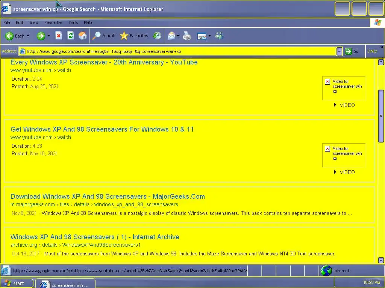Click the broken video thumbnail of 2:24 result
This screenshot has height=288, width=385.
pos(344,88)
